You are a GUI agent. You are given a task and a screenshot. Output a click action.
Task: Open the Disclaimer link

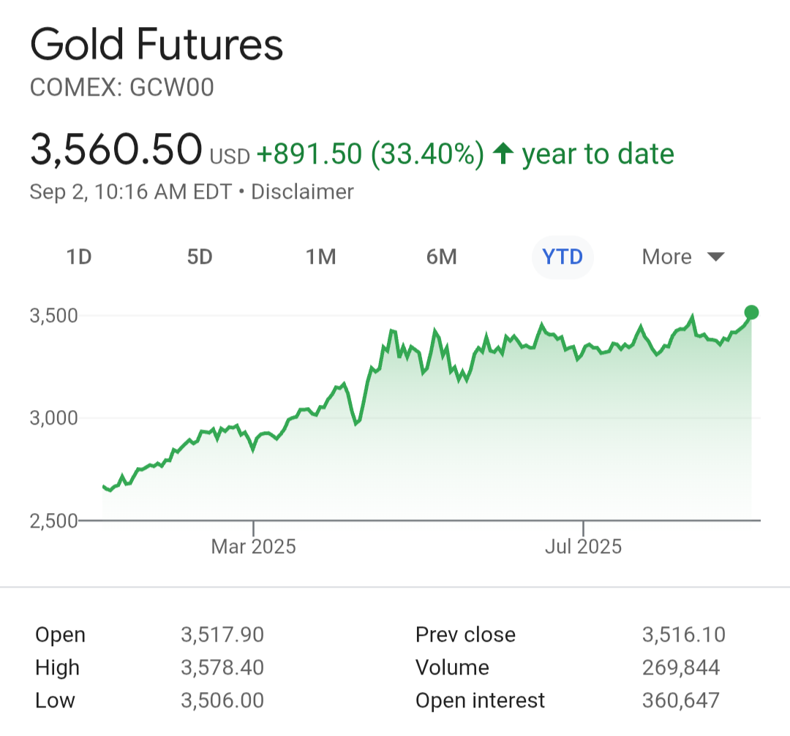coord(302,192)
